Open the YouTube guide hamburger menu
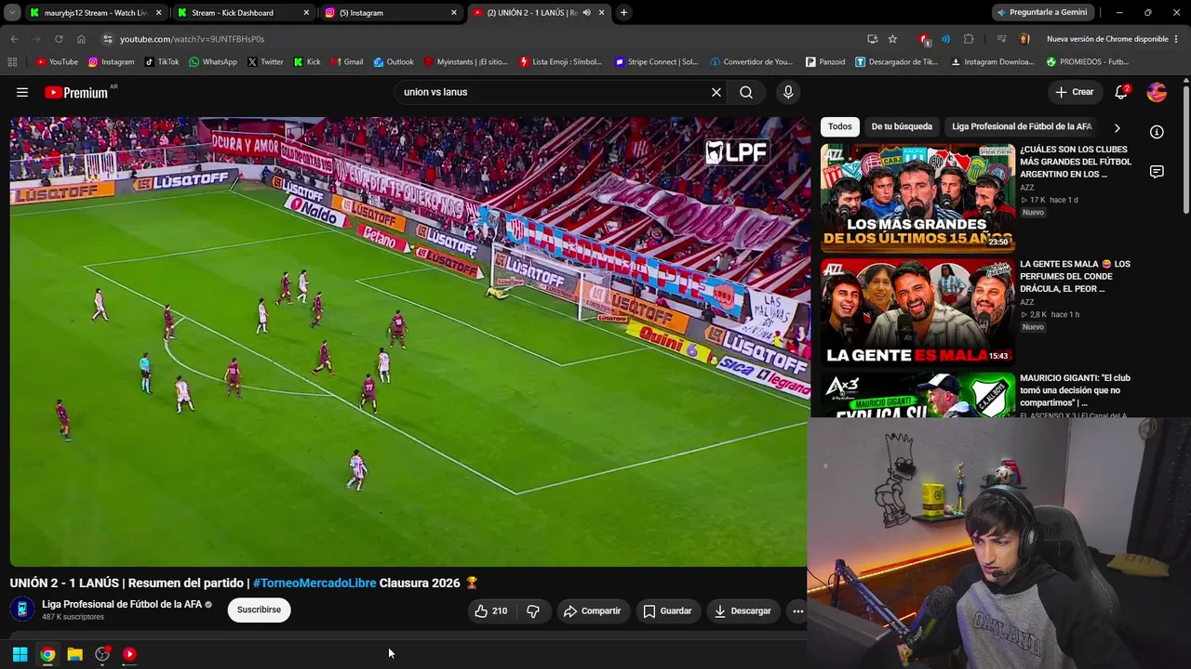This screenshot has height=669, width=1191. 22,92
